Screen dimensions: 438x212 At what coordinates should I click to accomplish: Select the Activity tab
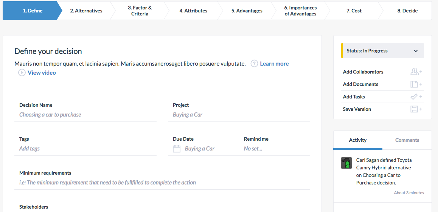tap(358, 140)
